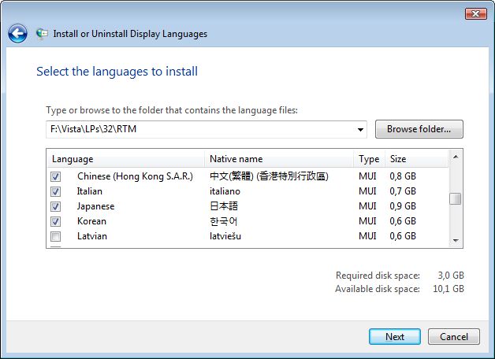Screen dimensions: 495x359
Task: Uncheck Chinese (Hong Kong S.A.R.) checkbox
Action: click(x=55, y=176)
